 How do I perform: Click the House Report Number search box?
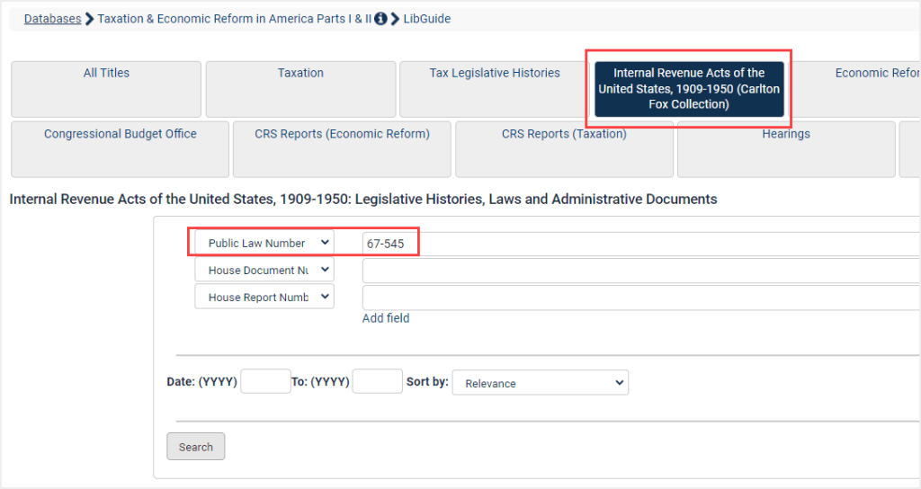[x=640, y=298]
